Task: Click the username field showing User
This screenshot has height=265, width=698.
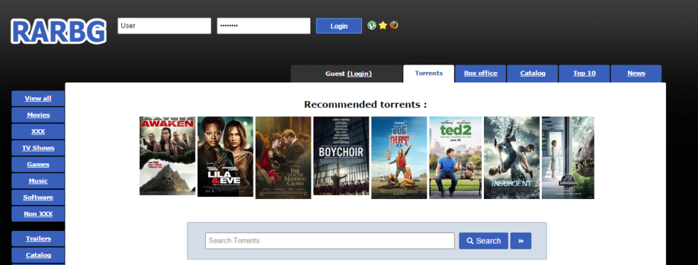Action: (x=164, y=26)
